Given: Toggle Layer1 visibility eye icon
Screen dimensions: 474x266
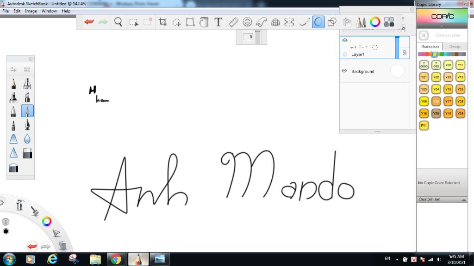Looking at the screenshot, I should tap(345, 40).
